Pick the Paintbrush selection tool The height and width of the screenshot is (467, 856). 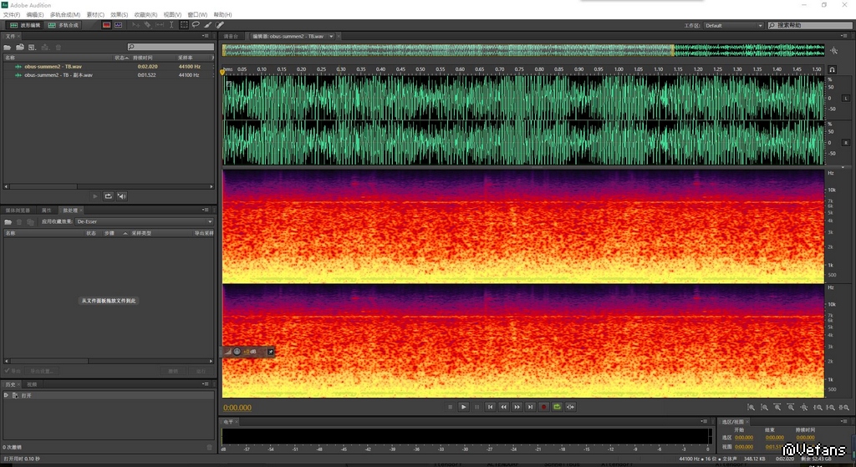207,25
